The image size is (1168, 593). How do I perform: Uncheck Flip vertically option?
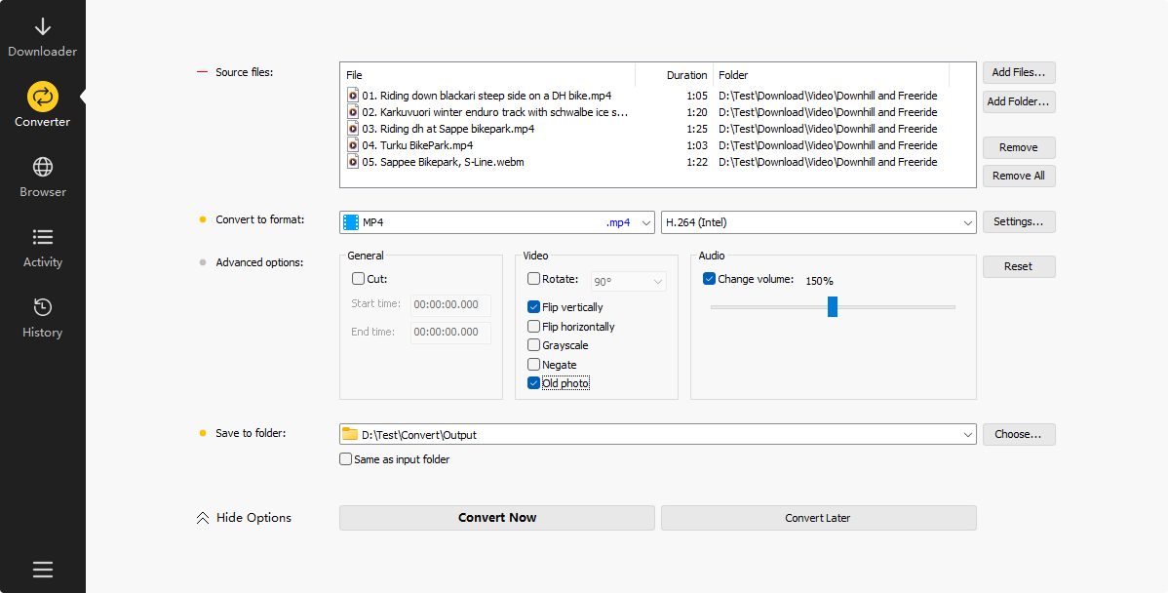[x=533, y=306]
